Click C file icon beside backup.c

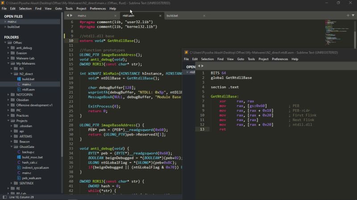point(19,152)
